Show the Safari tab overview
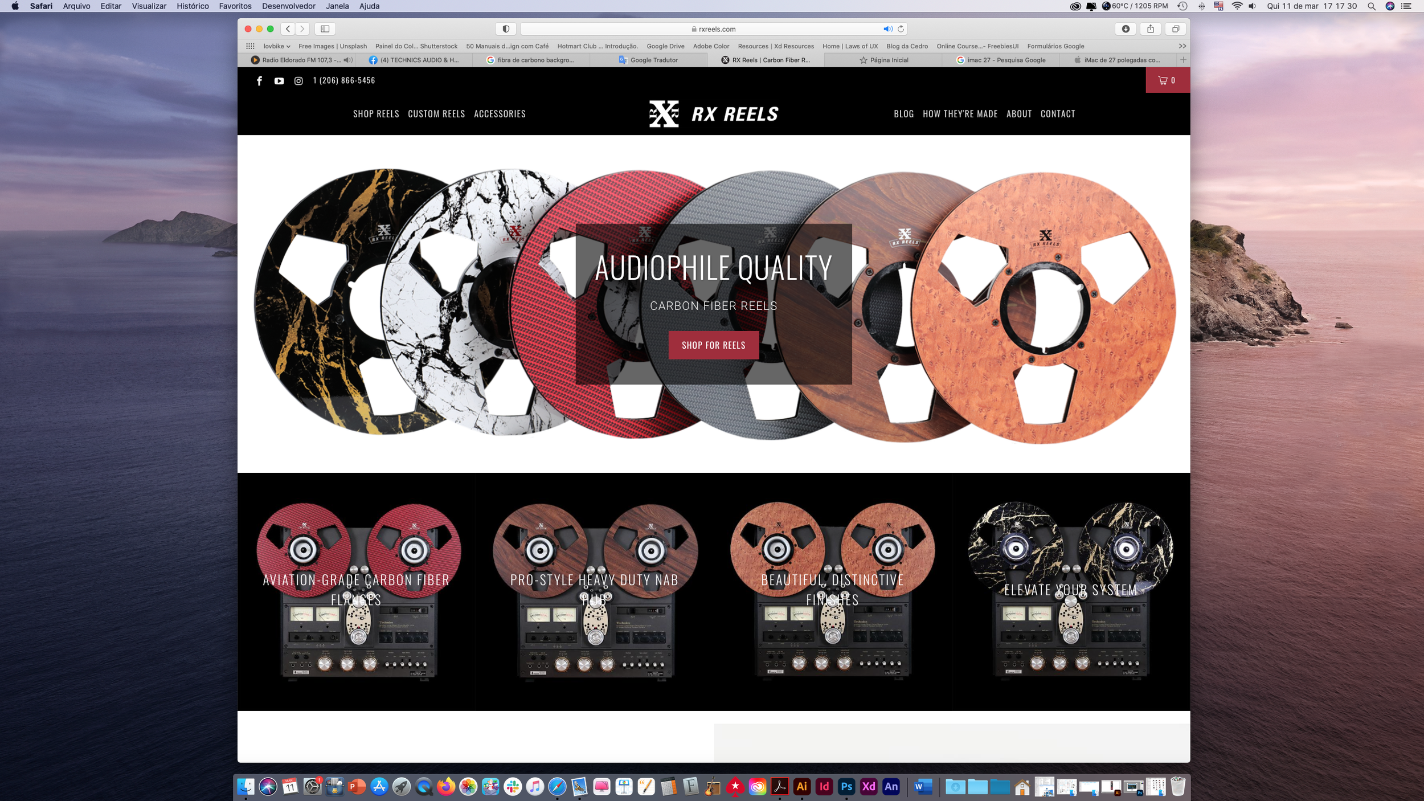This screenshot has width=1424, height=801. coord(1176,29)
